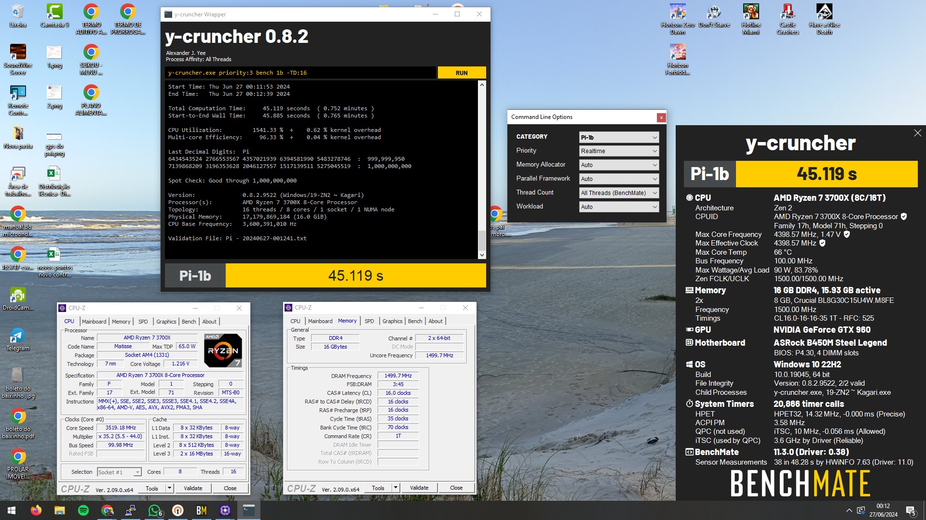Click Validate in left CPU-Z window
This screenshot has height=520, width=926.
click(x=193, y=488)
